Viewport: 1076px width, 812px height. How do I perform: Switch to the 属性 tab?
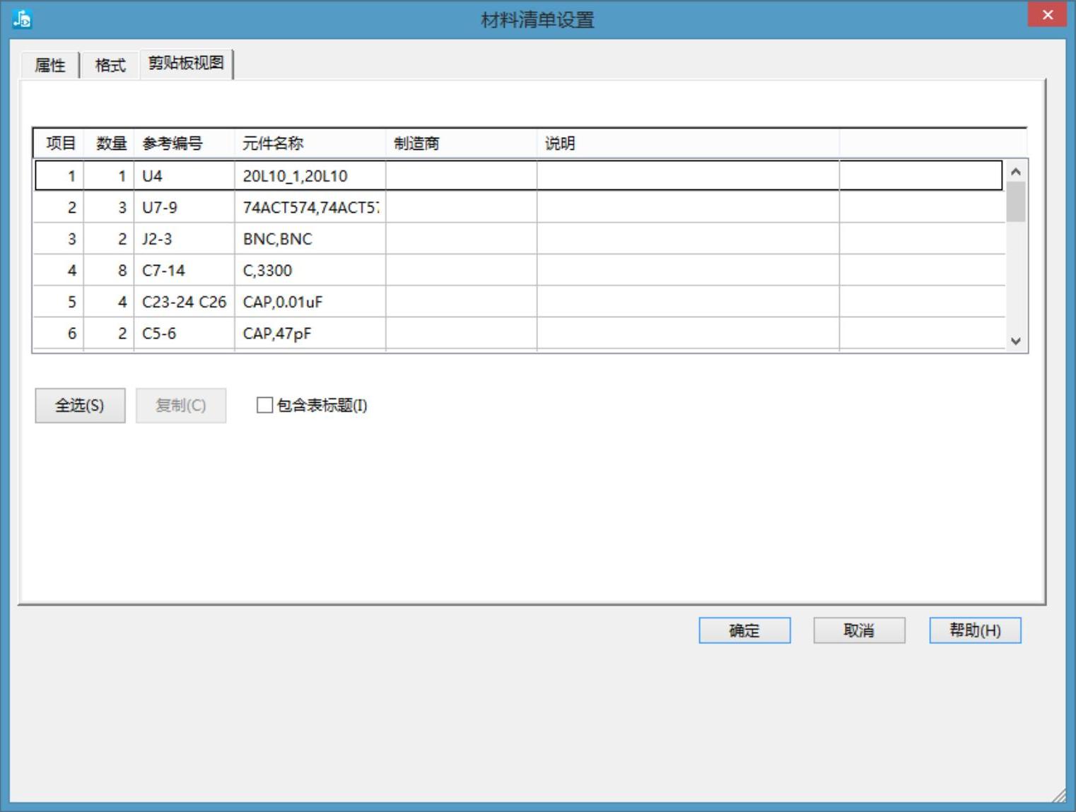[x=49, y=65]
